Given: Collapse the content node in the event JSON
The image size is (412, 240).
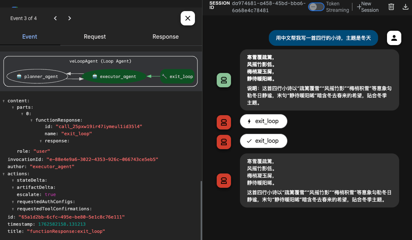Looking at the screenshot, I should (x=4, y=101).
